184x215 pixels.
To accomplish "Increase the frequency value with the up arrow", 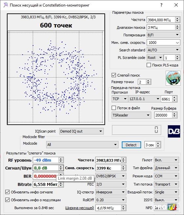I will 177,19.
